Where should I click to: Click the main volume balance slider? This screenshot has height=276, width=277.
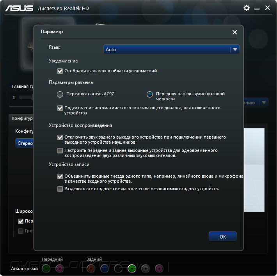[x=26, y=98]
